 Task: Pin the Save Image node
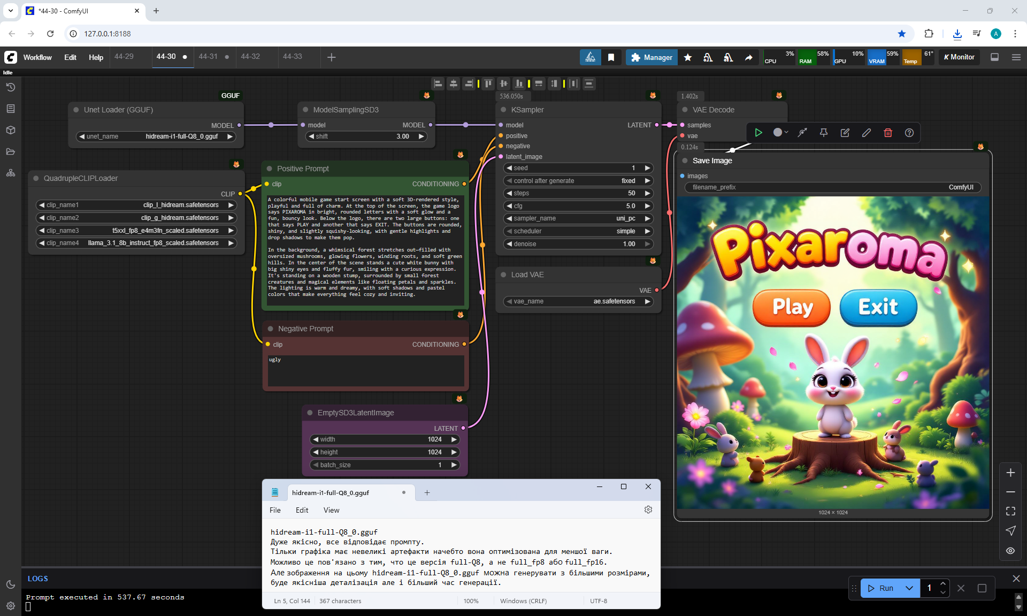[x=823, y=133]
